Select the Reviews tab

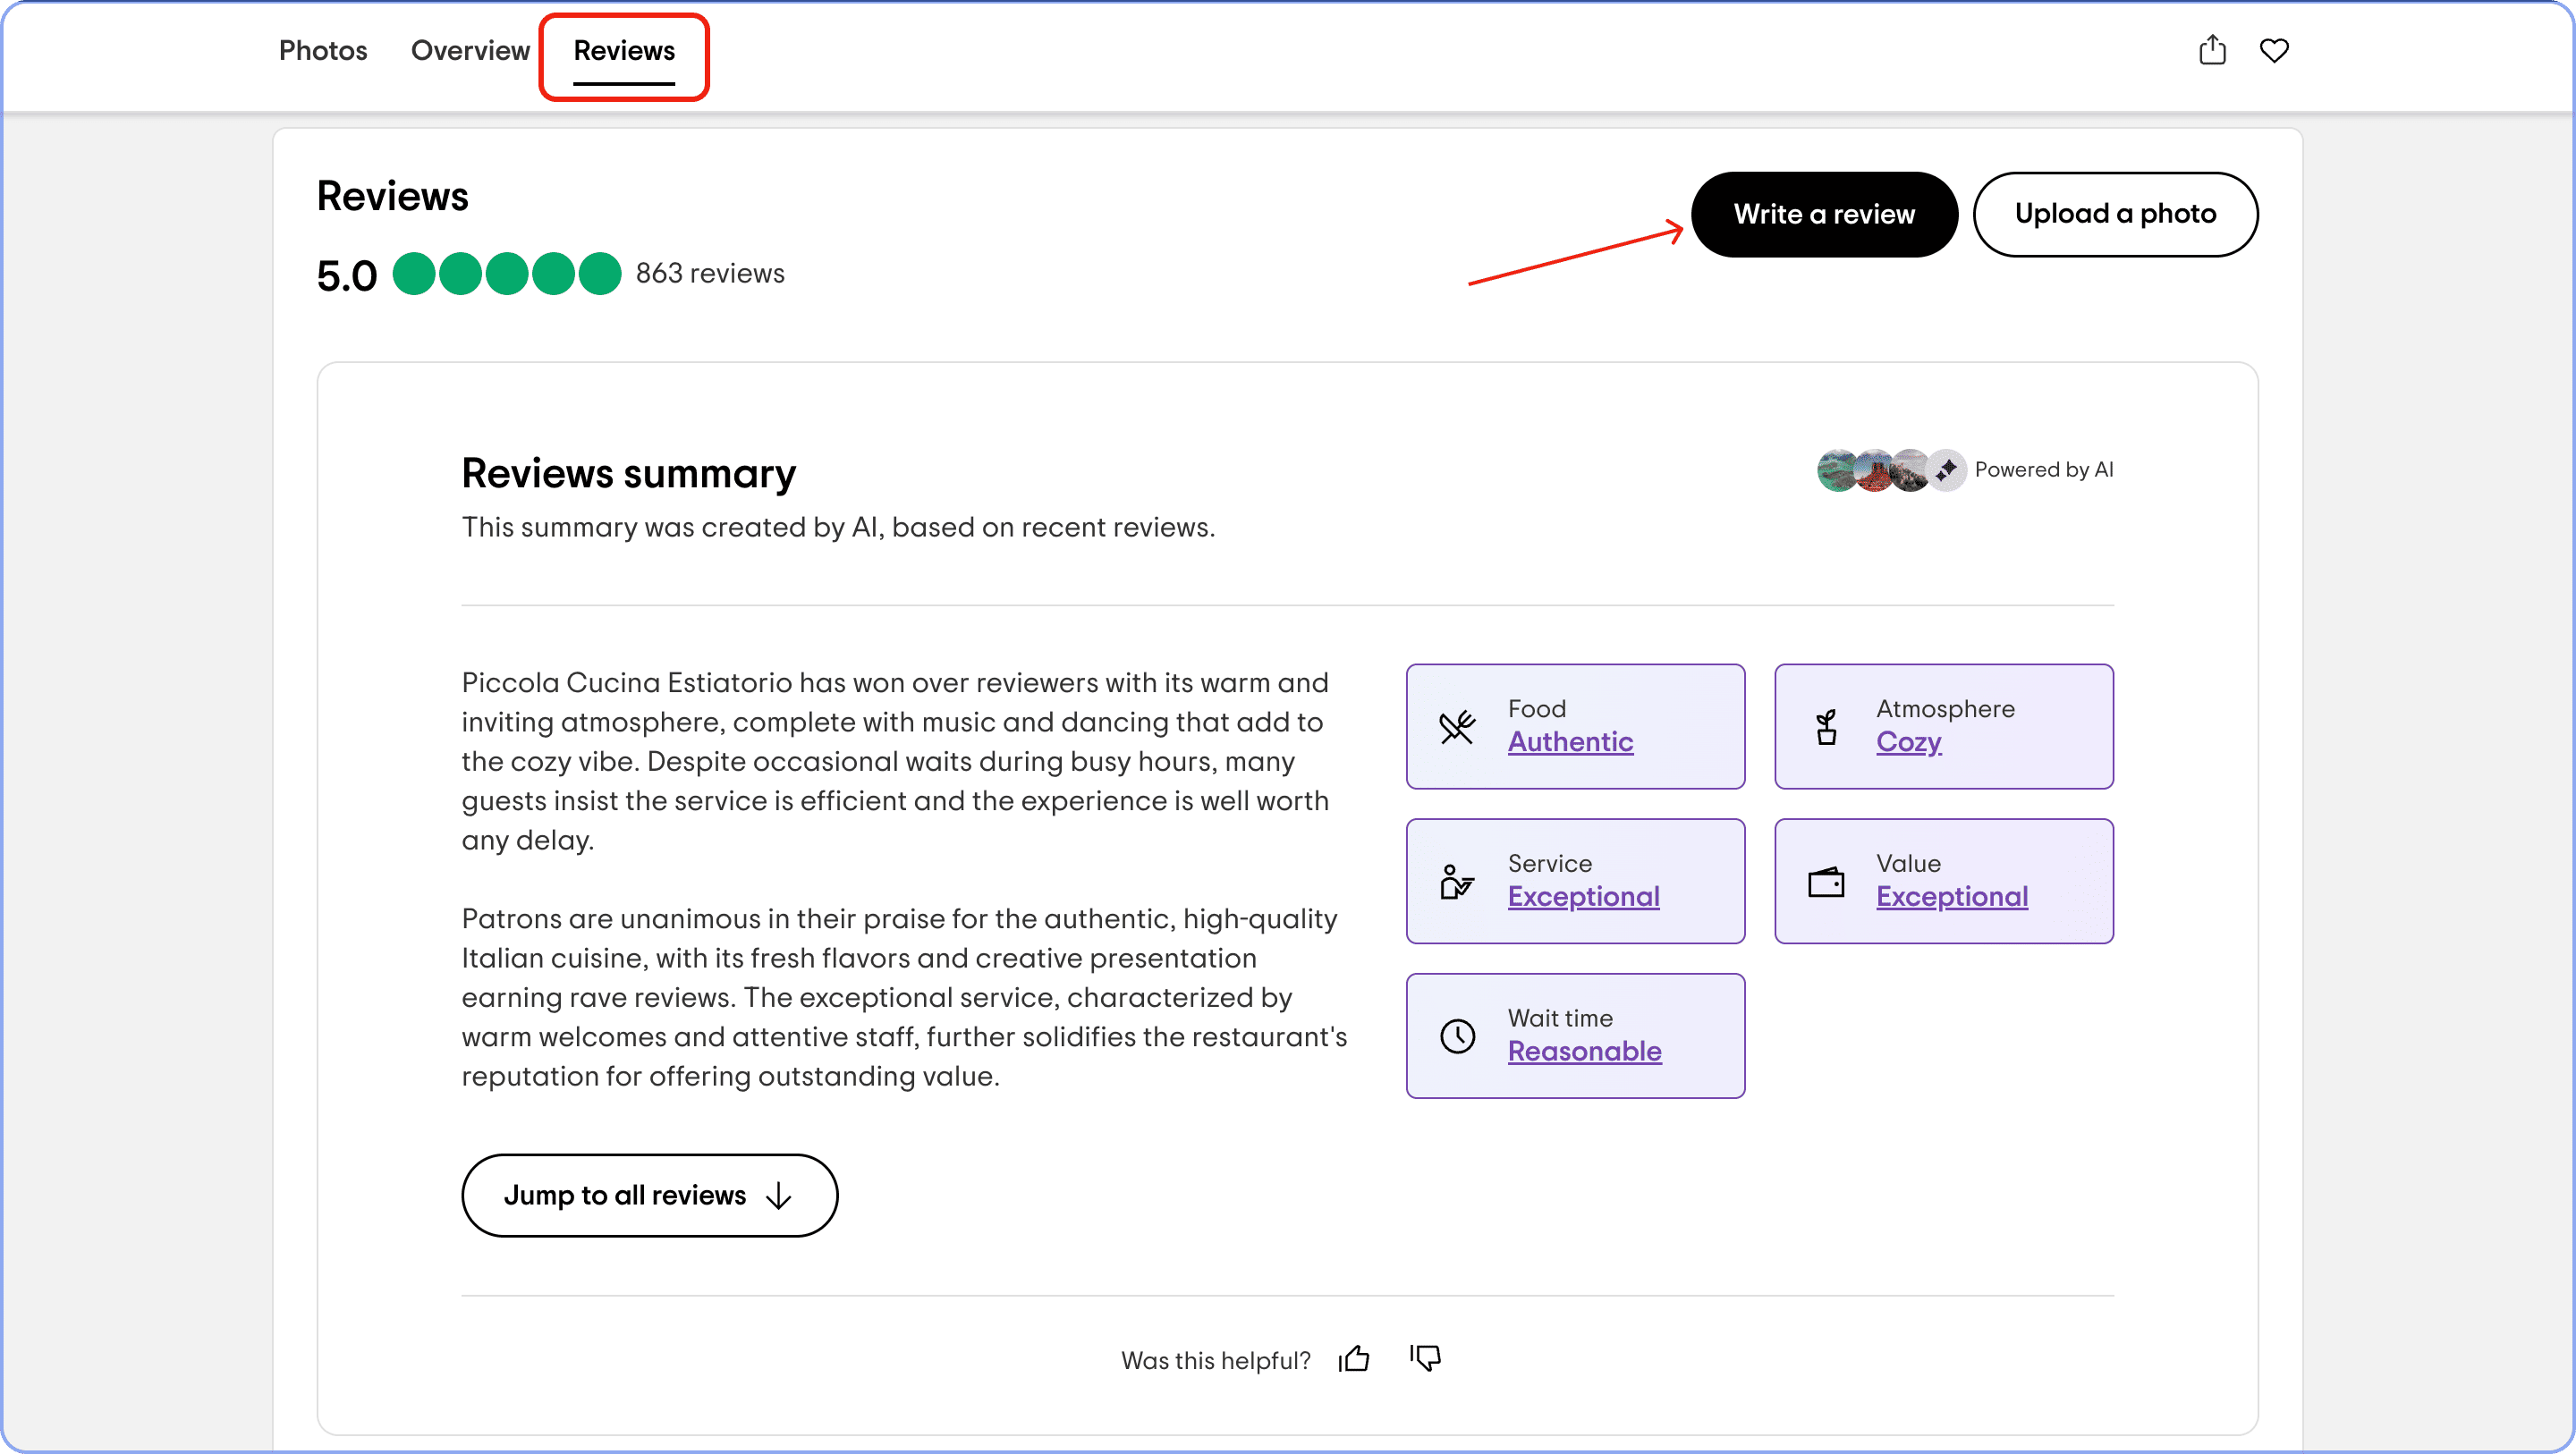tap(624, 51)
